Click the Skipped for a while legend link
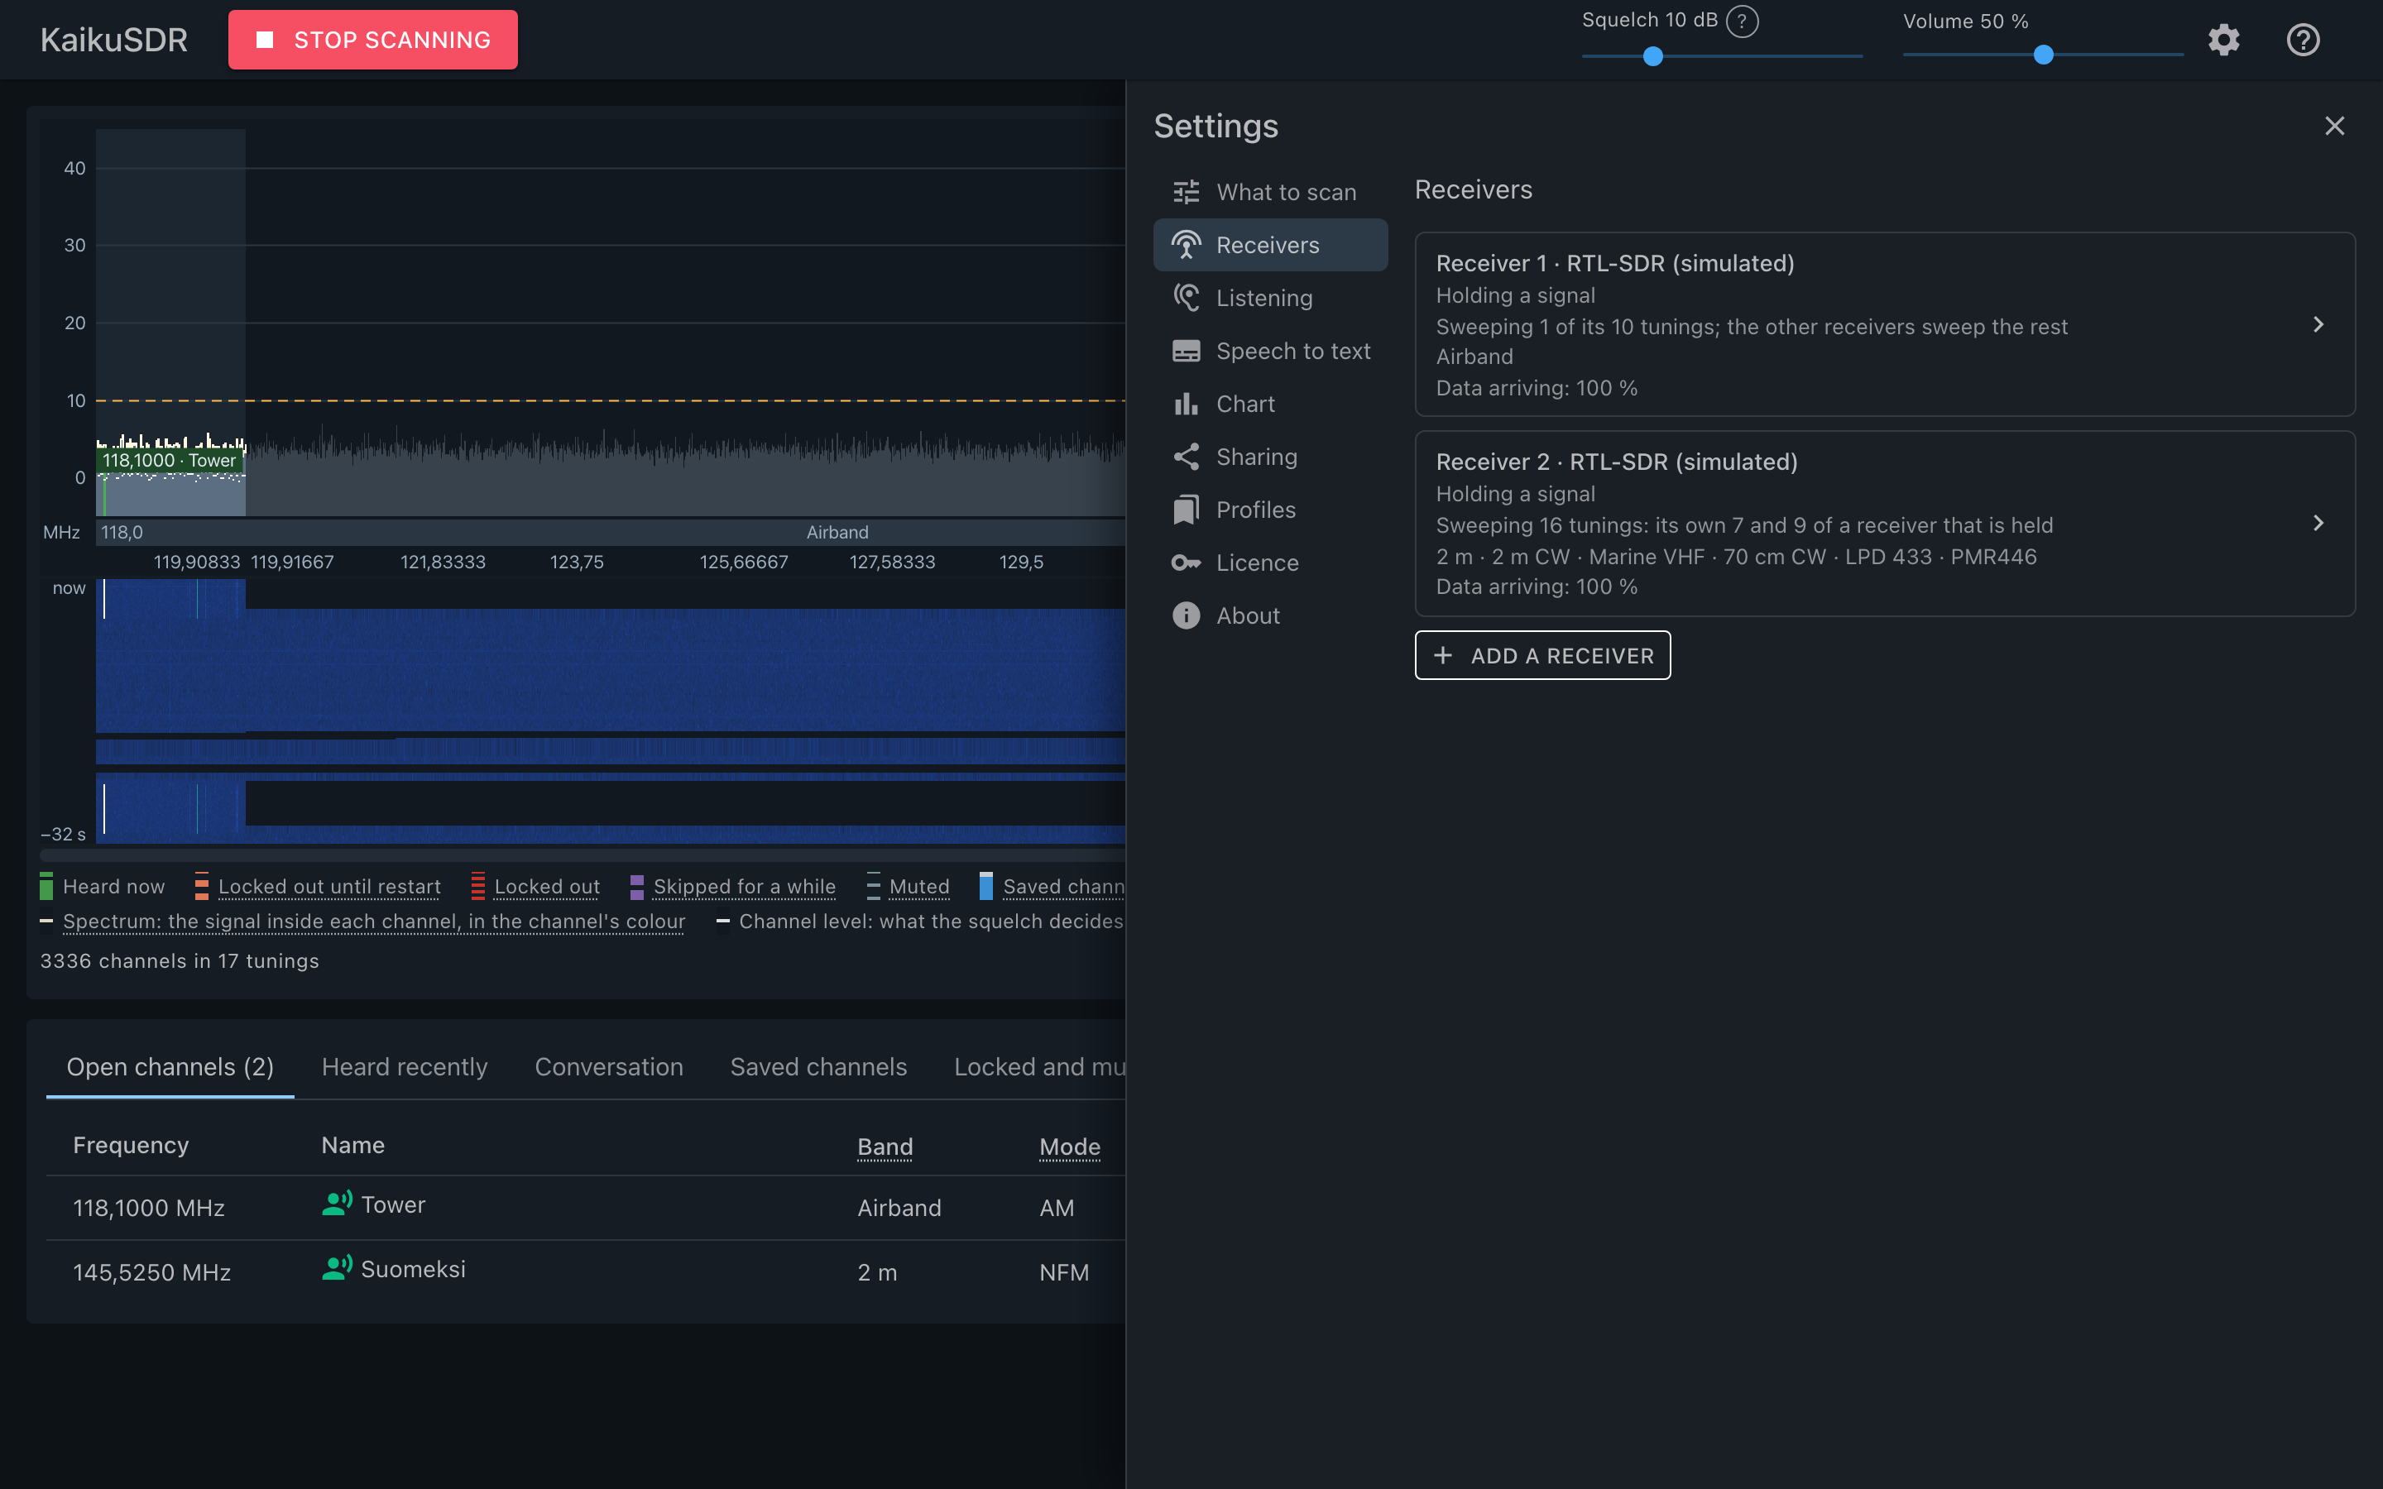This screenshot has width=2383, height=1489. 745,886
